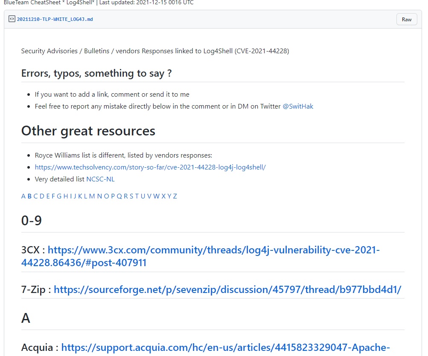Jump to letter H in alphabet index
The height and width of the screenshot is (356, 428).
click(x=66, y=196)
